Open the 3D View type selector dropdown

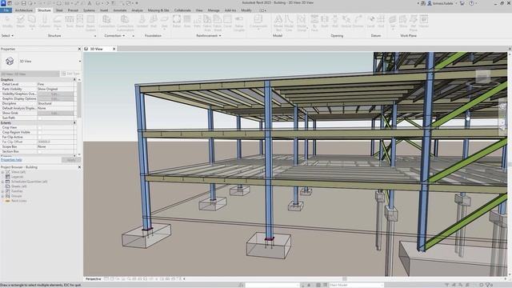click(80, 62)
